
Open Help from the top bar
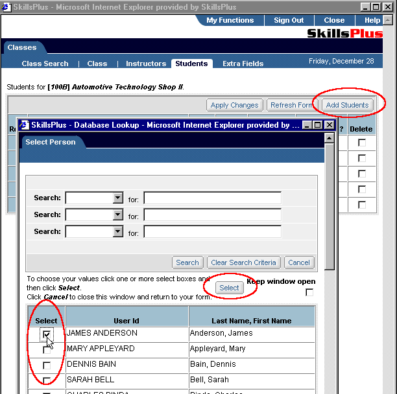pos(372,20)
